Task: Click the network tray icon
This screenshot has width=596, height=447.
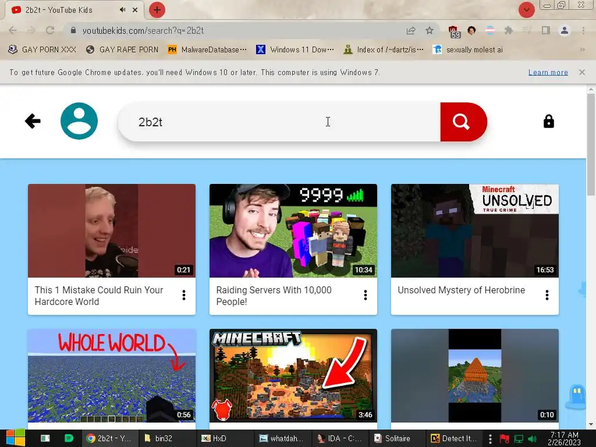Action: tap(519, 439)
